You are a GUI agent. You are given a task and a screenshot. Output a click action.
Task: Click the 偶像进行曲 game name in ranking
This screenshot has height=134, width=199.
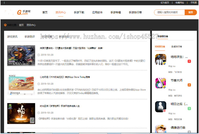point(178,128)
